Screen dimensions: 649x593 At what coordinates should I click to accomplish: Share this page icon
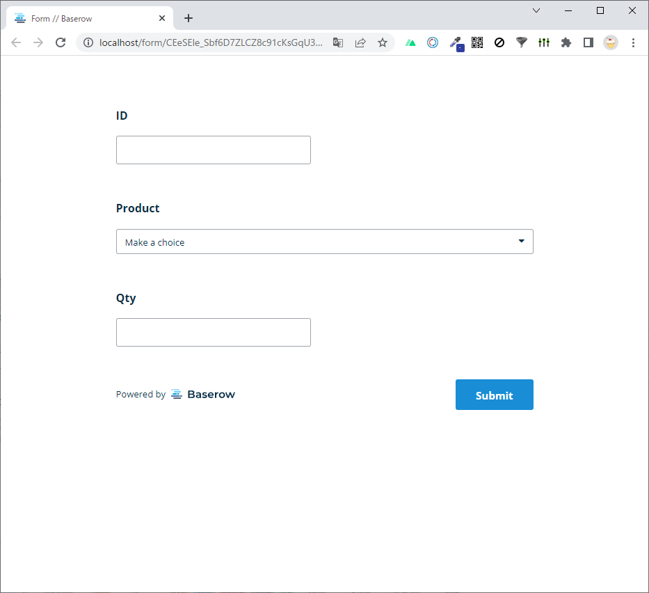tap(360, 42)
